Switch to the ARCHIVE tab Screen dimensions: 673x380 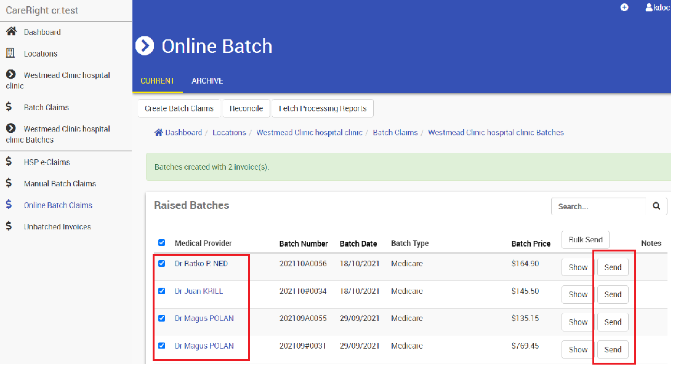tap(207, 81)
